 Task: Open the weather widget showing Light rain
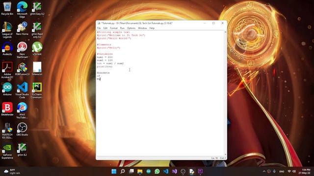pyautogui.click(x=12, y=172)
